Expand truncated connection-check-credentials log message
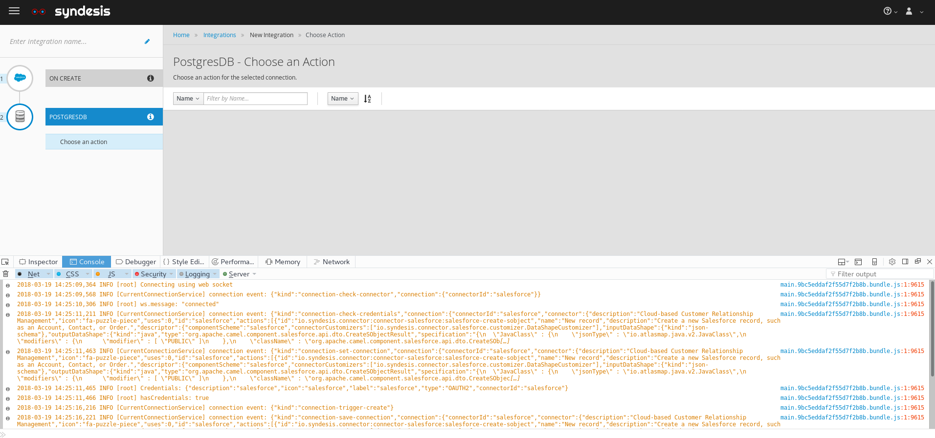935x438 pixels. click(505, 341)
